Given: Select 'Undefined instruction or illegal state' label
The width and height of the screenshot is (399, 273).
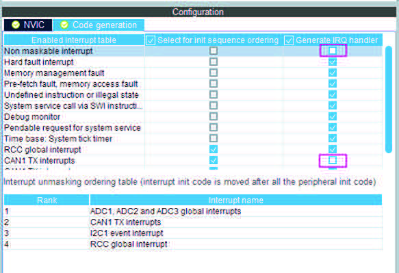Looking at the screenshot, I should point(71,95).
